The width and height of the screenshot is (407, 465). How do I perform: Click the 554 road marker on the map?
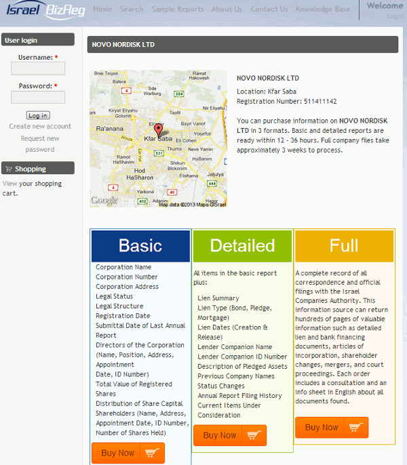click(x=179, y=94)
